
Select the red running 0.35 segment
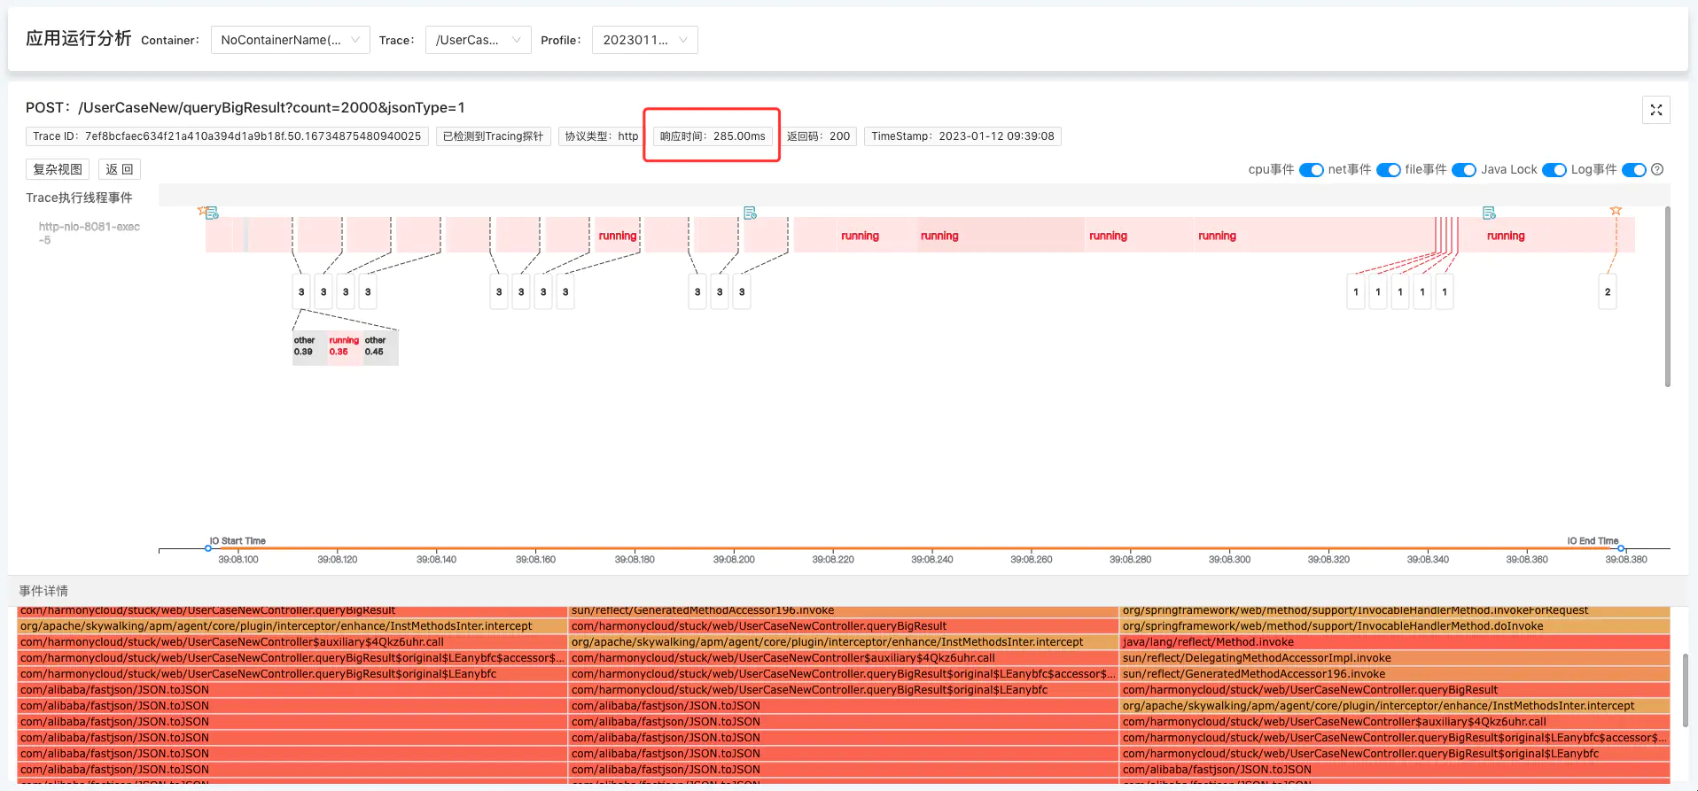point(344,346)
